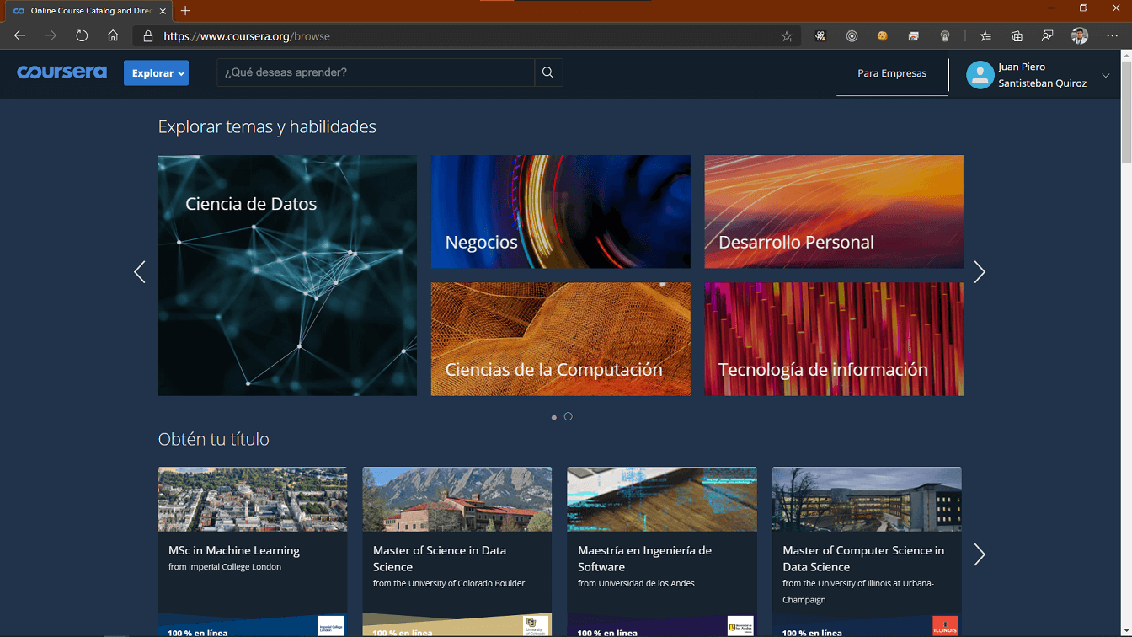
Task: Open the Desarrollo Personal topic tile
Action: (x=834, y=211)
